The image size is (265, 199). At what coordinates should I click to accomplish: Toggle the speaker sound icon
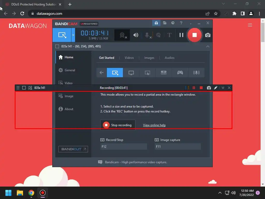click(136, 35)
